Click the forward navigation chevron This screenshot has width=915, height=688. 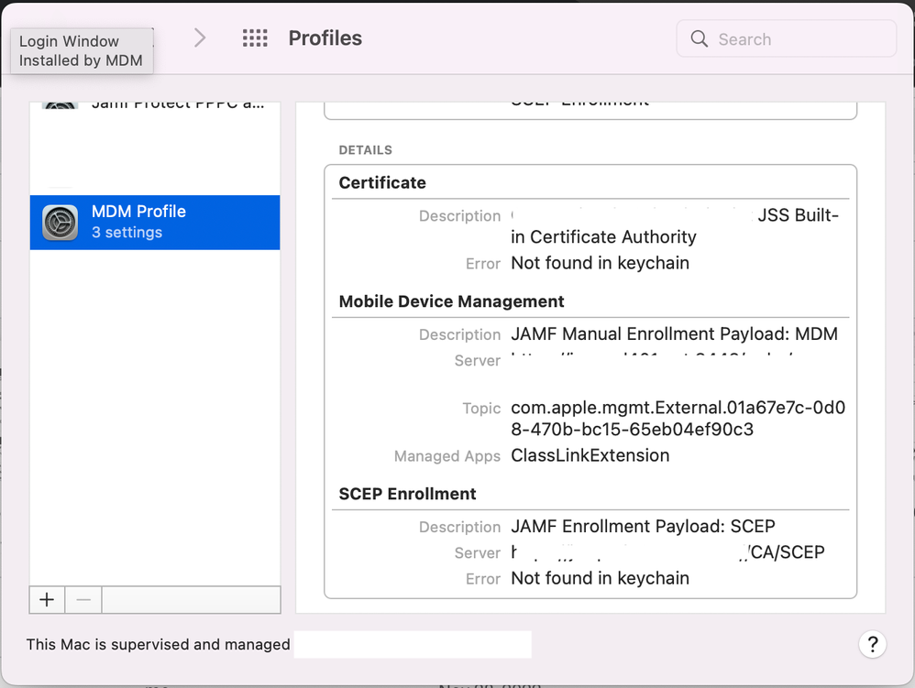pyautogui.click(x=200, y=38)
